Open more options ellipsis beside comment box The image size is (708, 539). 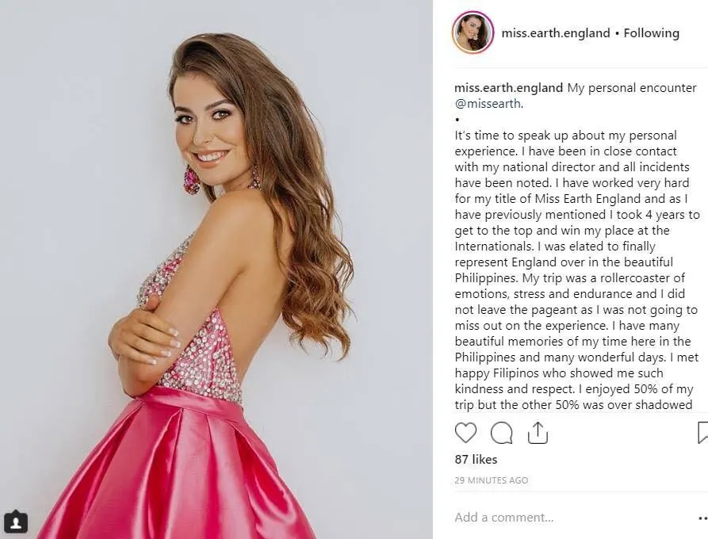pyautogui.click(x=702, y=518)
